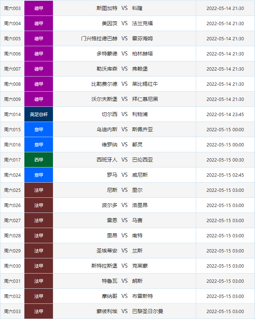Click away team 科隆
Viewport: 255px width, 319px height.
coord(137,9)
